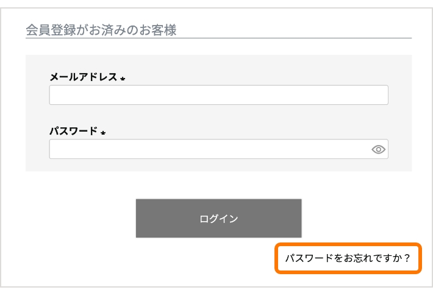Screen dimensions: 433x290
Task: Toggle password visibility in the password box
Action: [378, 149]
